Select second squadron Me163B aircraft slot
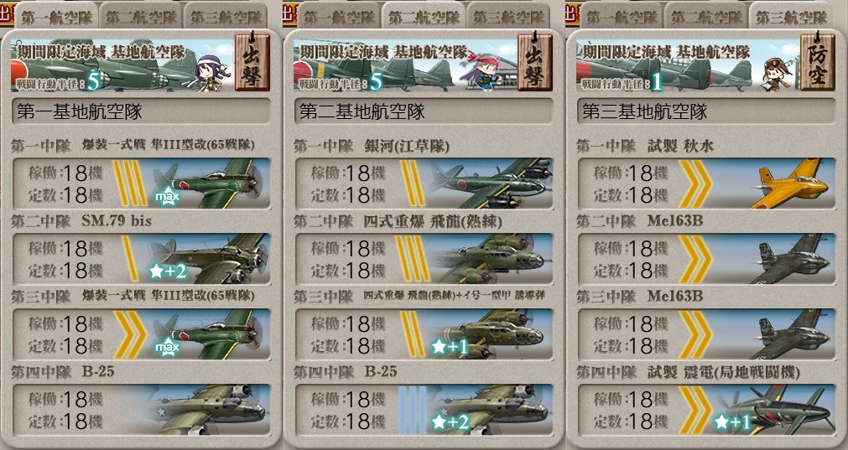Screen dimensions: 848x450 coord(706,259)
